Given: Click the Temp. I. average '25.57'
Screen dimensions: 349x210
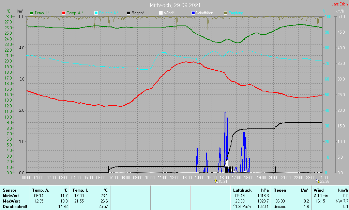Looking at the screenshot, I should click(x=103, y=207).
